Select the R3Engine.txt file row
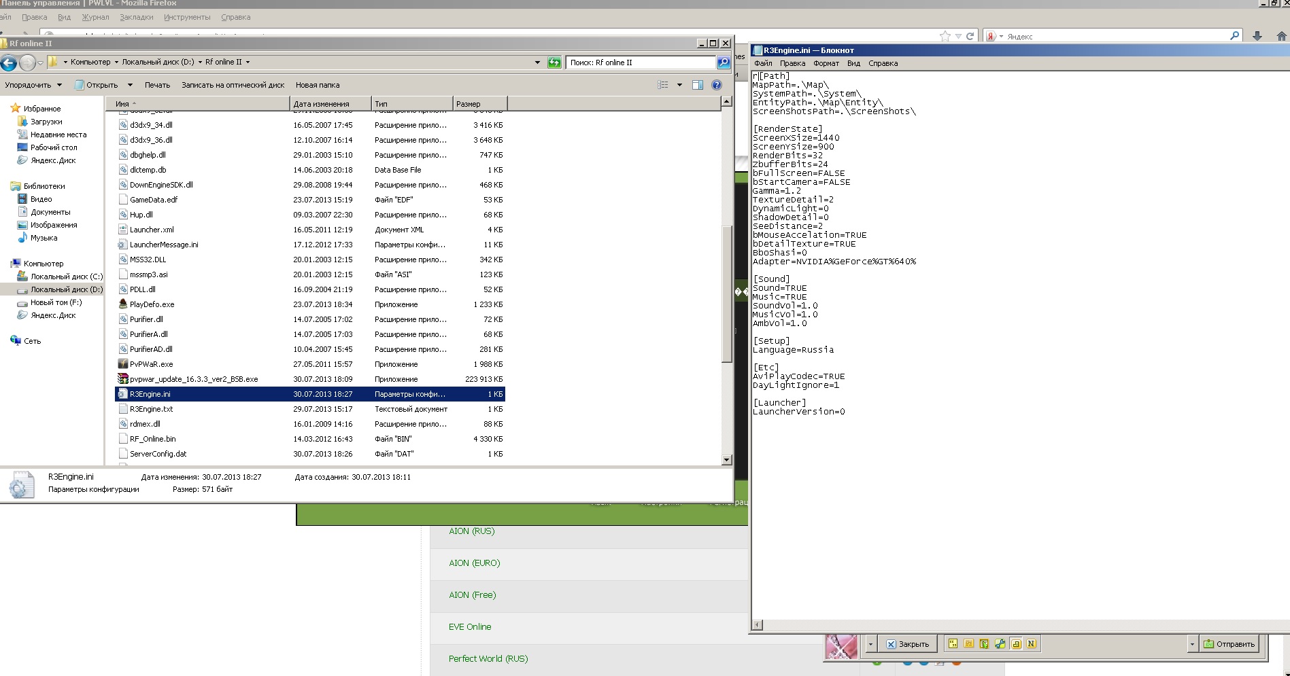The image size is (1290, 676). click(x=310, y=409)
